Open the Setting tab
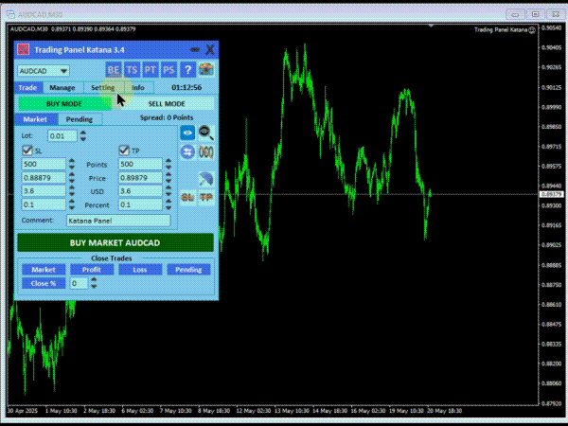Image resolution: width=568 pixels, height=426 pixels. [x=103, y=88]
